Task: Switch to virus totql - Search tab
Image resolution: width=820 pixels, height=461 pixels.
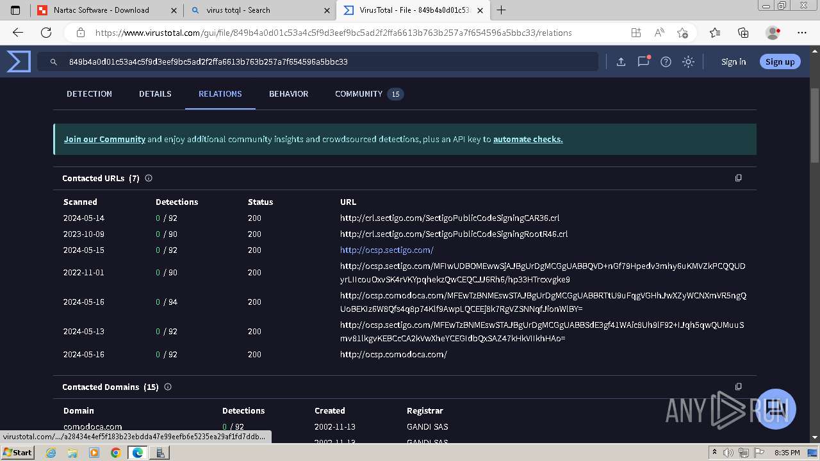Action: click(x=259, y=10)
